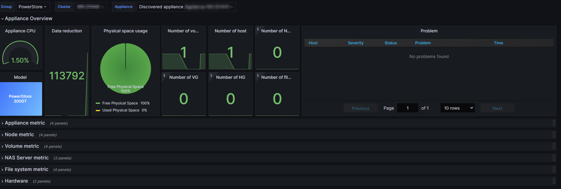Click drag handle icon of NAS Server metric row
561x189 pixels.
point(554,158)
